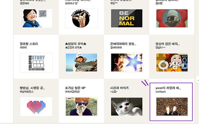Open the yoon의 러블리 데.. title link
The image size is (199, 124).
coord(168,88)
